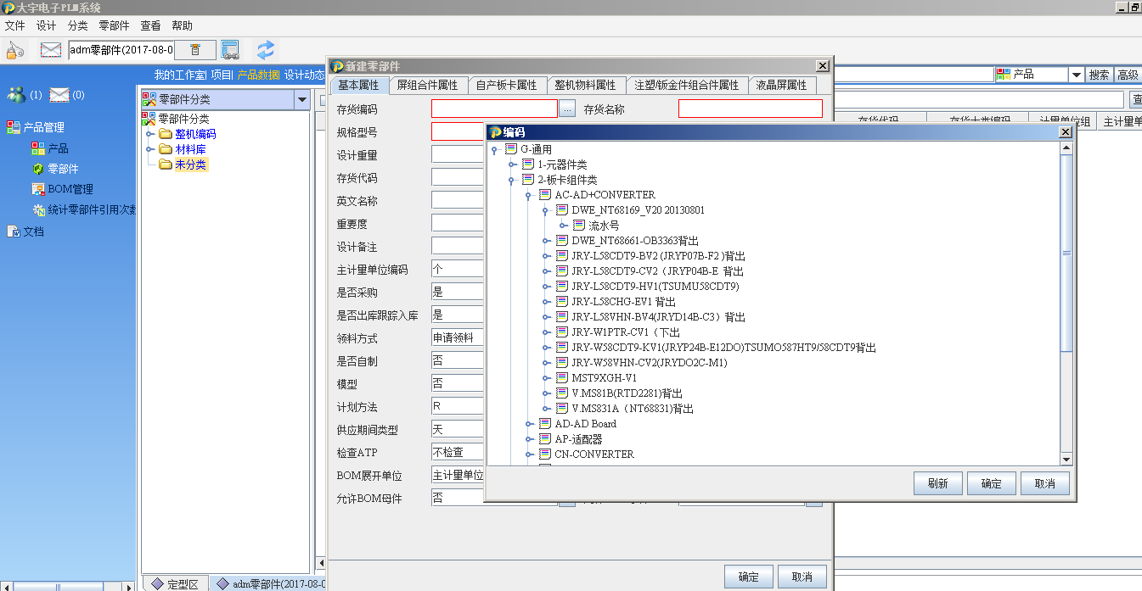Image resolution: width=1142 pixels, height=591 pixels.
Task: Open the 设计 menu
Action: 46,25
